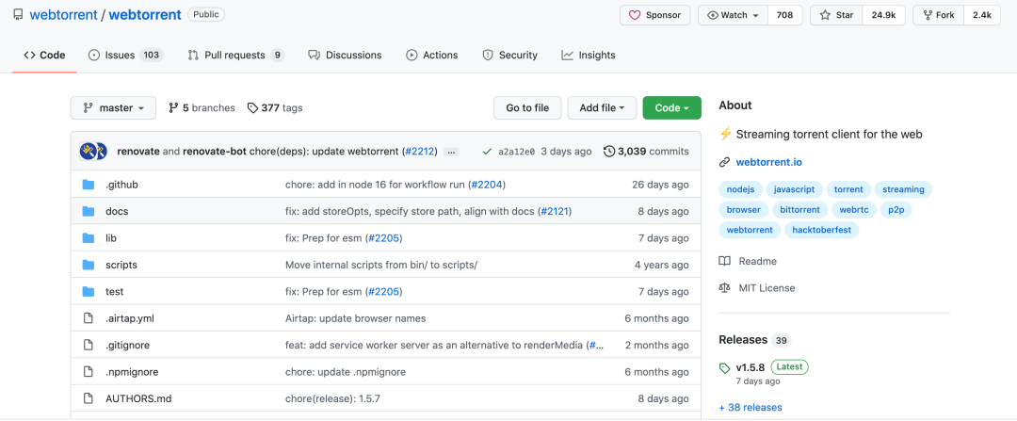Click the commit history clock icon
1017x421 pixels.
[609, 151]
